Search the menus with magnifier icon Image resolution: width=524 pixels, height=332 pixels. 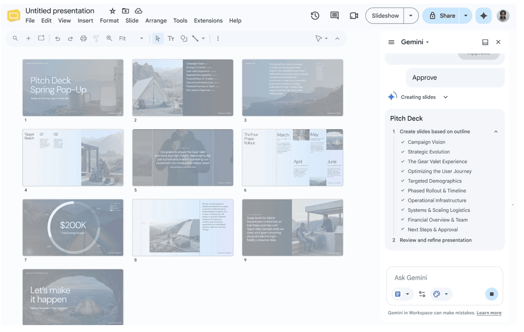tap(15, 38)
